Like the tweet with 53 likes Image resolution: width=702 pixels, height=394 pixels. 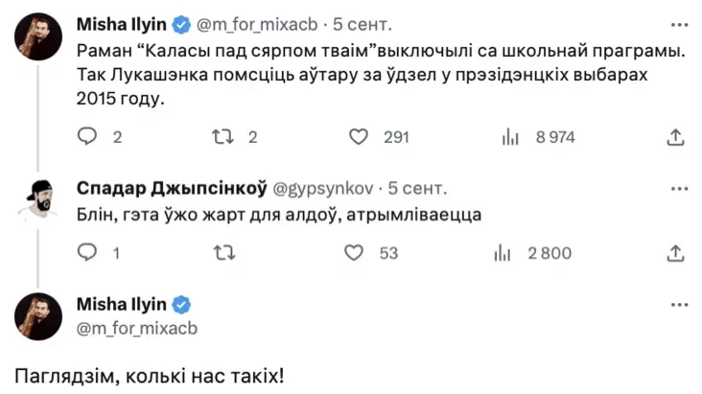(x=354, y=253)
